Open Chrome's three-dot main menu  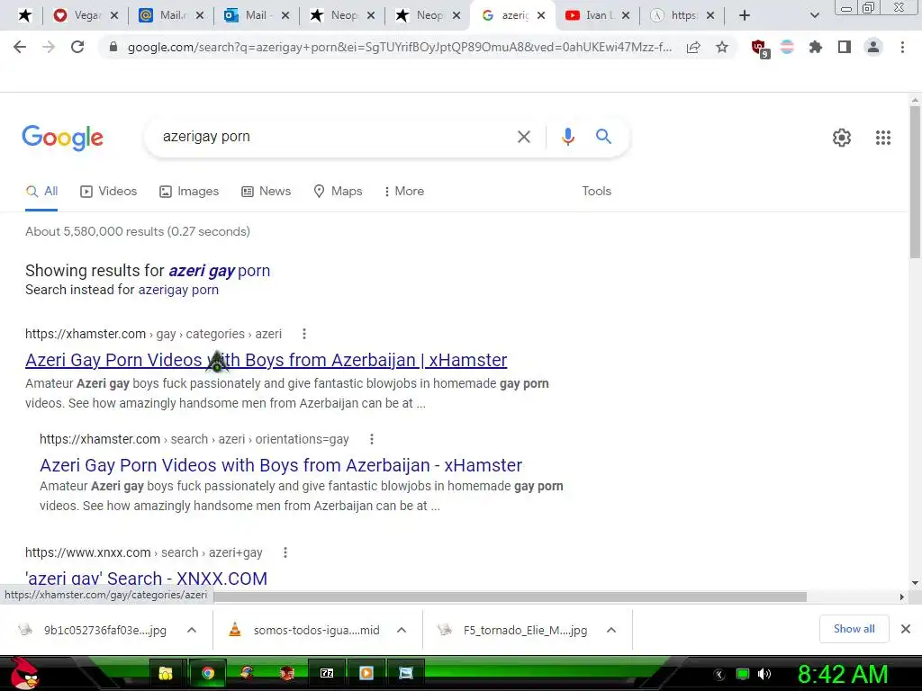[902, 47]
